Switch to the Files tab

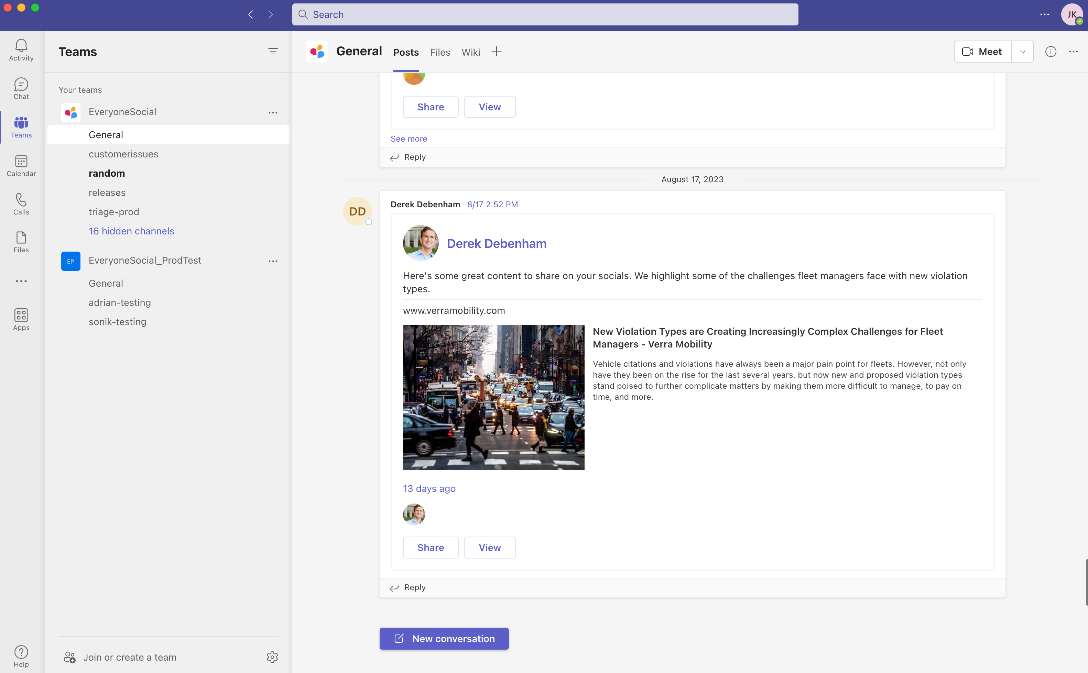(x=440, y=53)
